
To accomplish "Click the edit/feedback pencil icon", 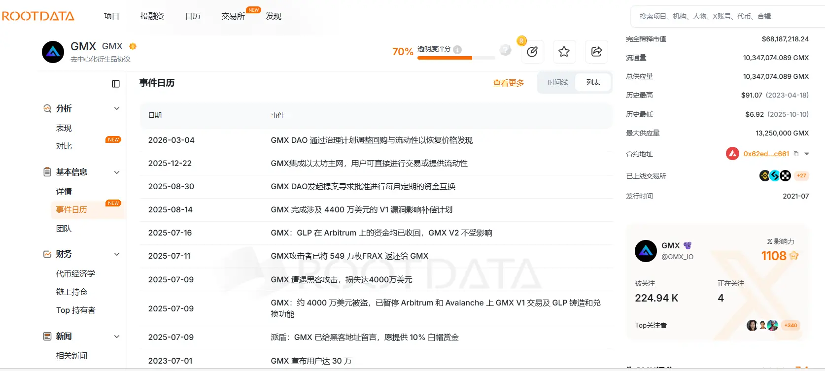I will 532,52.
